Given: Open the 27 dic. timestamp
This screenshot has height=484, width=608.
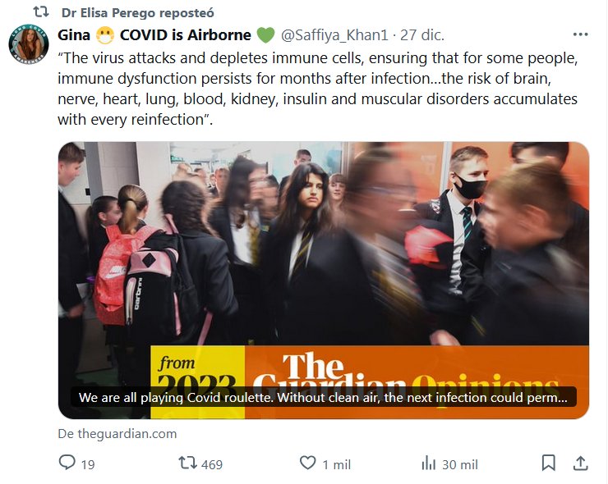Looking at the screenshot, I should pyautogui.click(x=422, y=35).
